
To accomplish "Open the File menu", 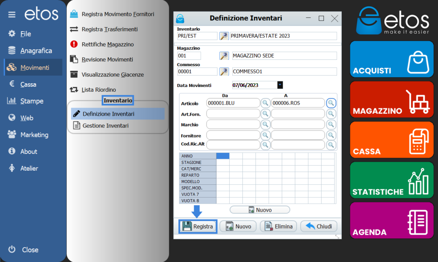I will click(x=26, y=34).
